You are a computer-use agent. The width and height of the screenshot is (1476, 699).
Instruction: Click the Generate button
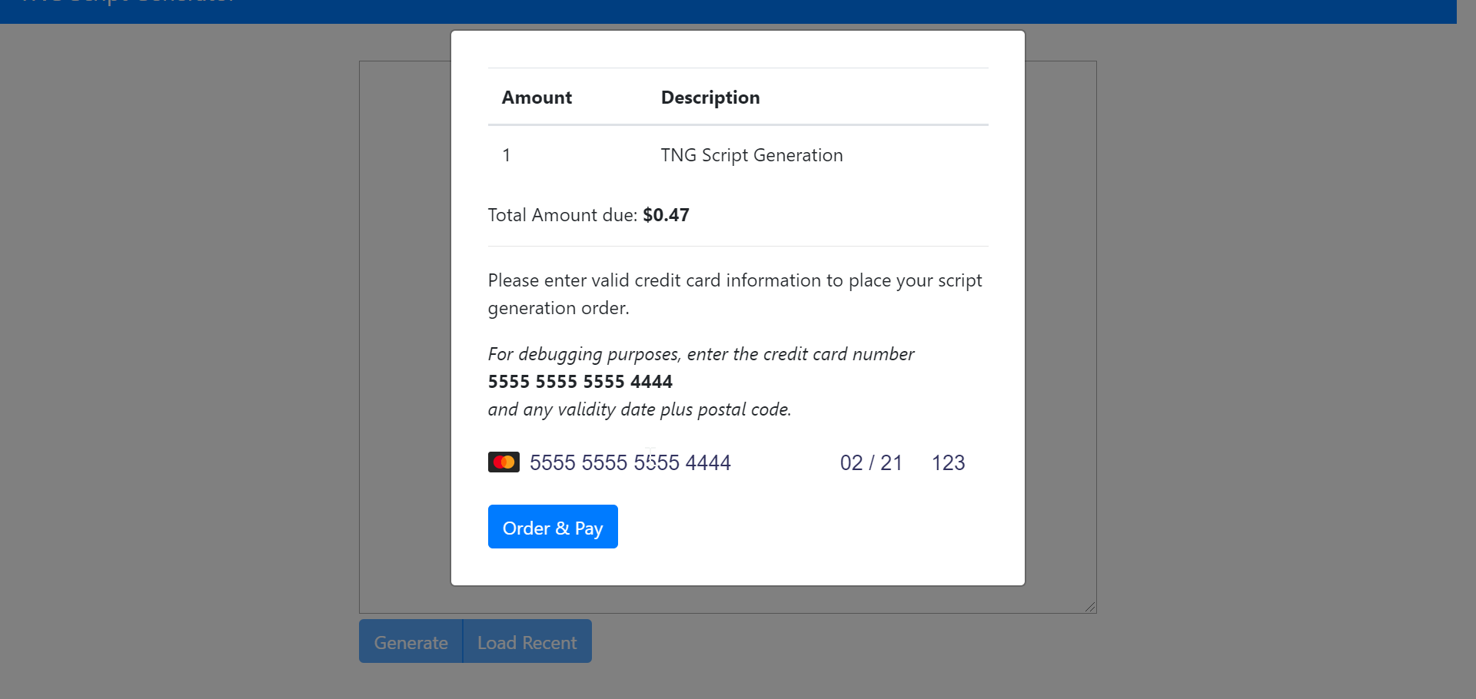pyautogui.click(x=410, y=641)
